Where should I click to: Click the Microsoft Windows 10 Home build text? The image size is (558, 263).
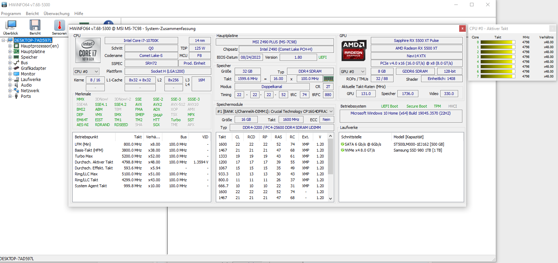click(x=401, y=113)
